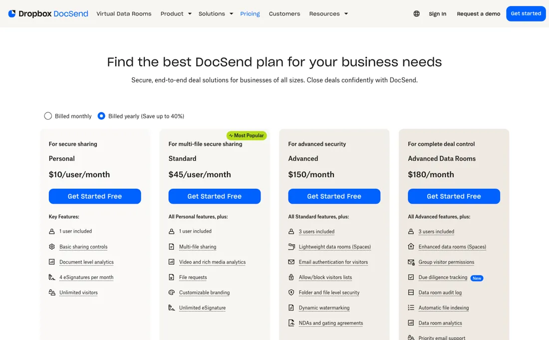Expand the Product dropdown menu
This screenshot has width=549, height=340.
point(176,13)
